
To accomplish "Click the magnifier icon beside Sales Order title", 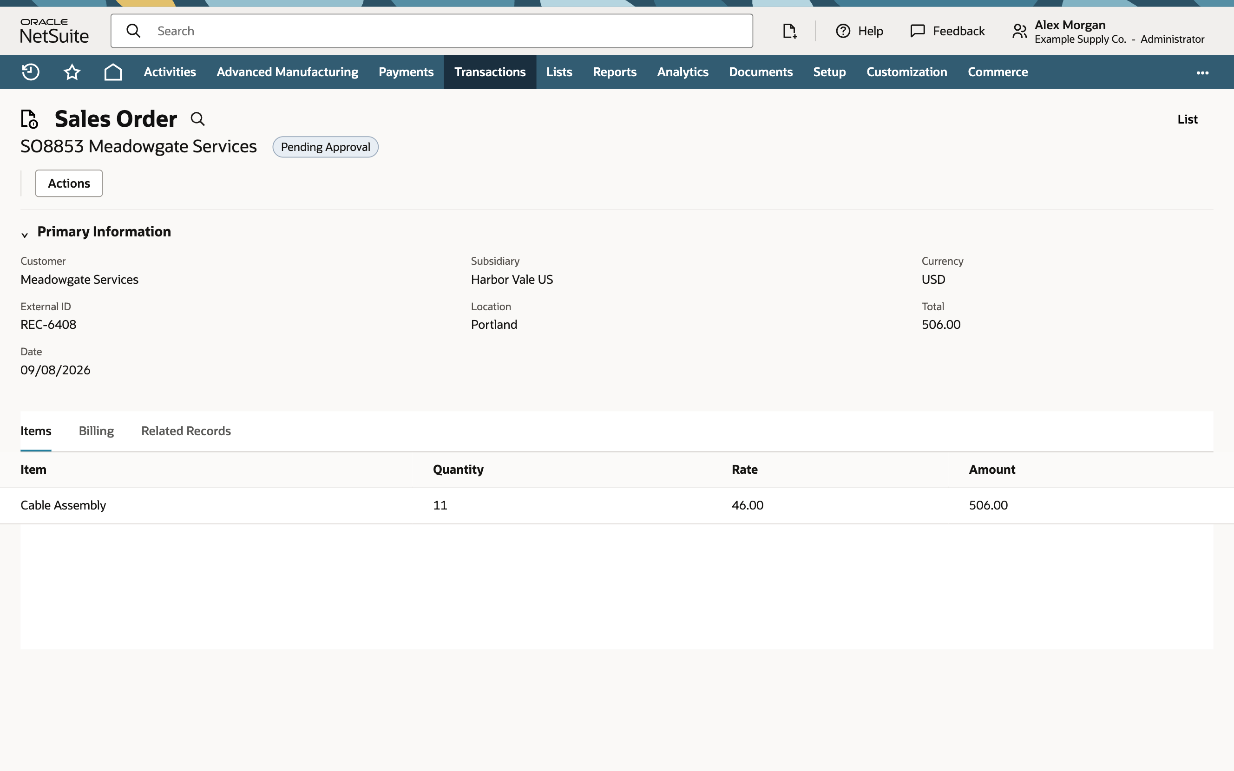I will 197,119.
